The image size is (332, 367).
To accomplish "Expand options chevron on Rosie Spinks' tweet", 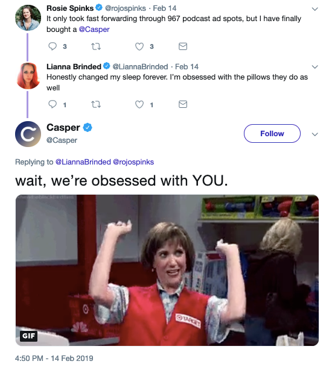I will pyautogui.click(x=314, y=9).
